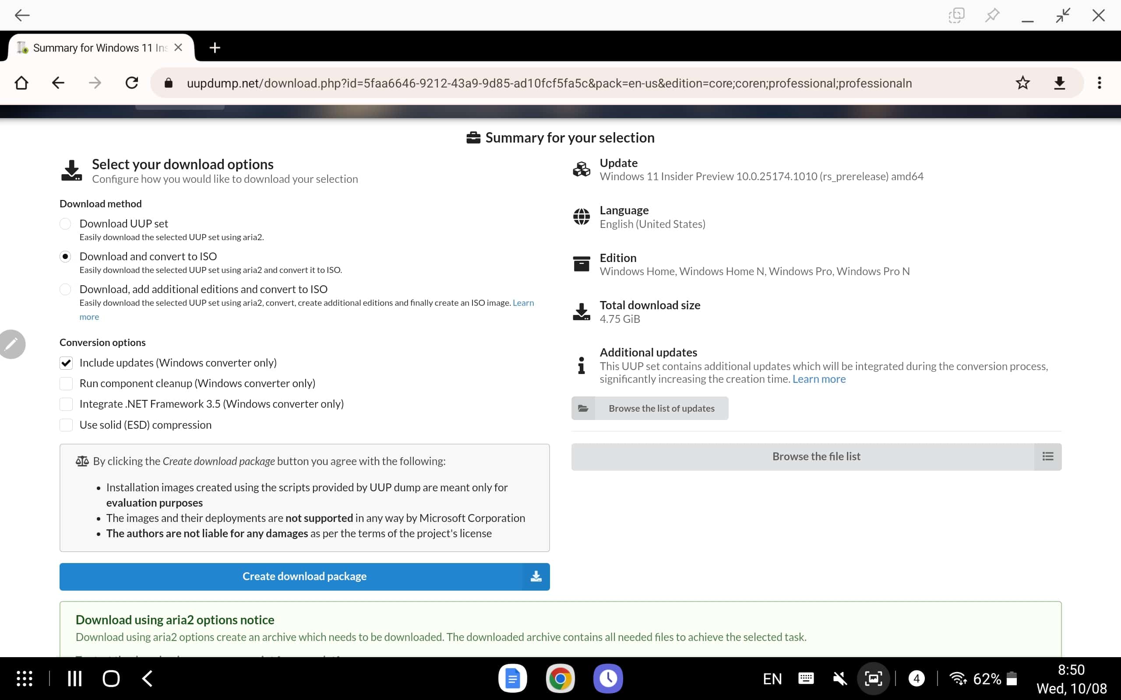Image resolution: width=1121 pixels, height=700 pixels.
Task: Navigate forward in browser
Action: click(x=95, y=83)
